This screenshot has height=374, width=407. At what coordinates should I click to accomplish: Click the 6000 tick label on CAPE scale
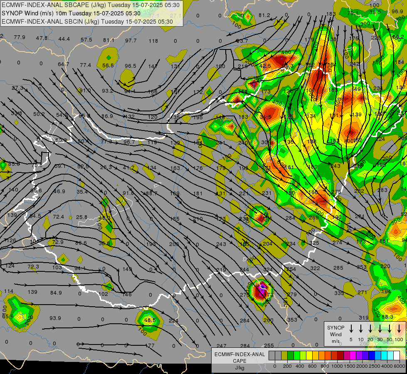[400, 366]
